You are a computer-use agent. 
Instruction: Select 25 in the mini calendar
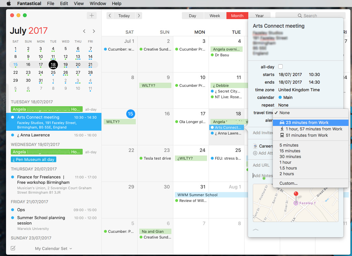53,73
